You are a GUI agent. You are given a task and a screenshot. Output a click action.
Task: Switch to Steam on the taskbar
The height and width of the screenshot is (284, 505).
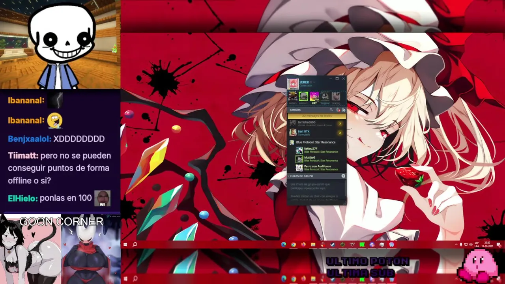[333, 245]
